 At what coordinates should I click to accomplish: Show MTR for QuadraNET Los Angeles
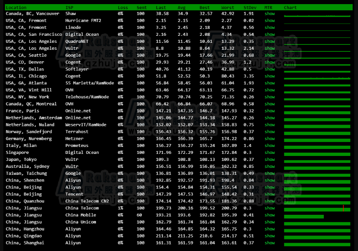[270, 41]
